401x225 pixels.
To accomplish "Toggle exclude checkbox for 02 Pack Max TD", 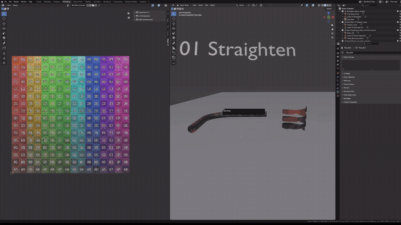I will (x=398, y=22).
